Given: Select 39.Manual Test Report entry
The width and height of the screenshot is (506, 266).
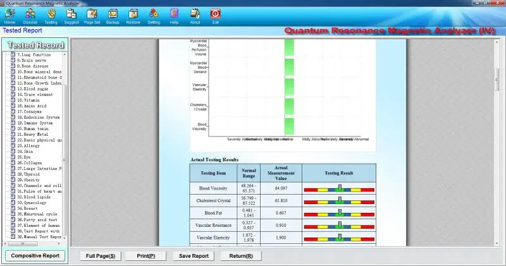Looking at the screenshot, I should [x=39, y=237].
